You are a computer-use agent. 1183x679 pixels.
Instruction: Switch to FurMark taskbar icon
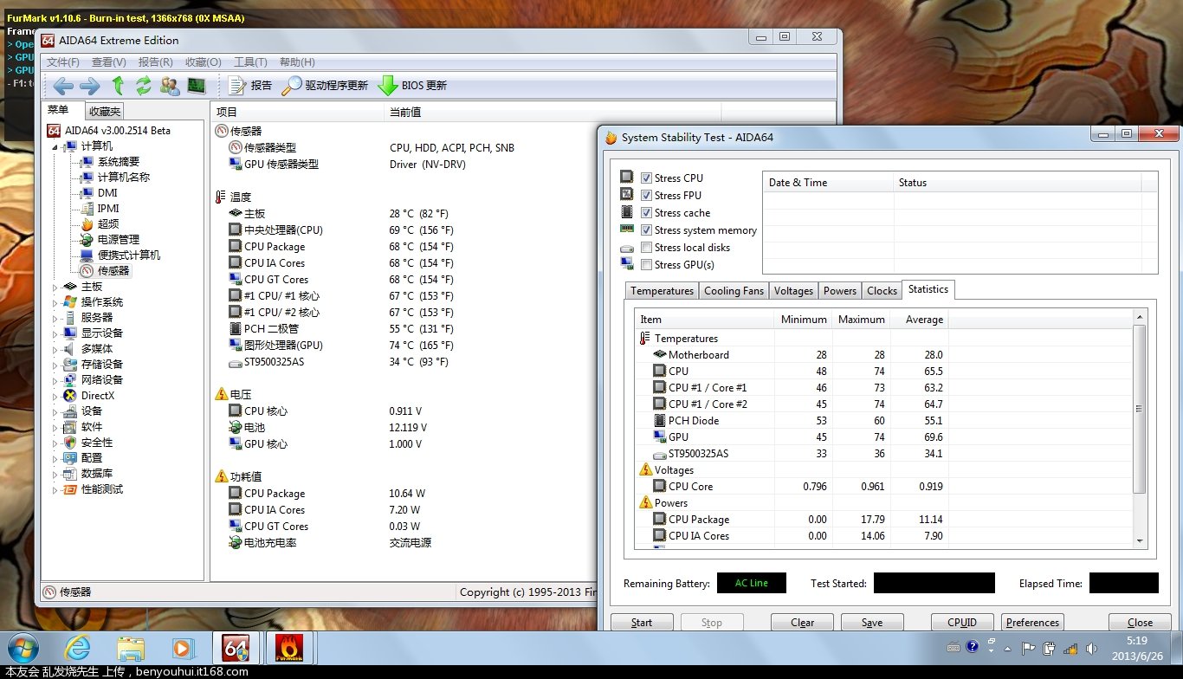click(x=288, y=648)
